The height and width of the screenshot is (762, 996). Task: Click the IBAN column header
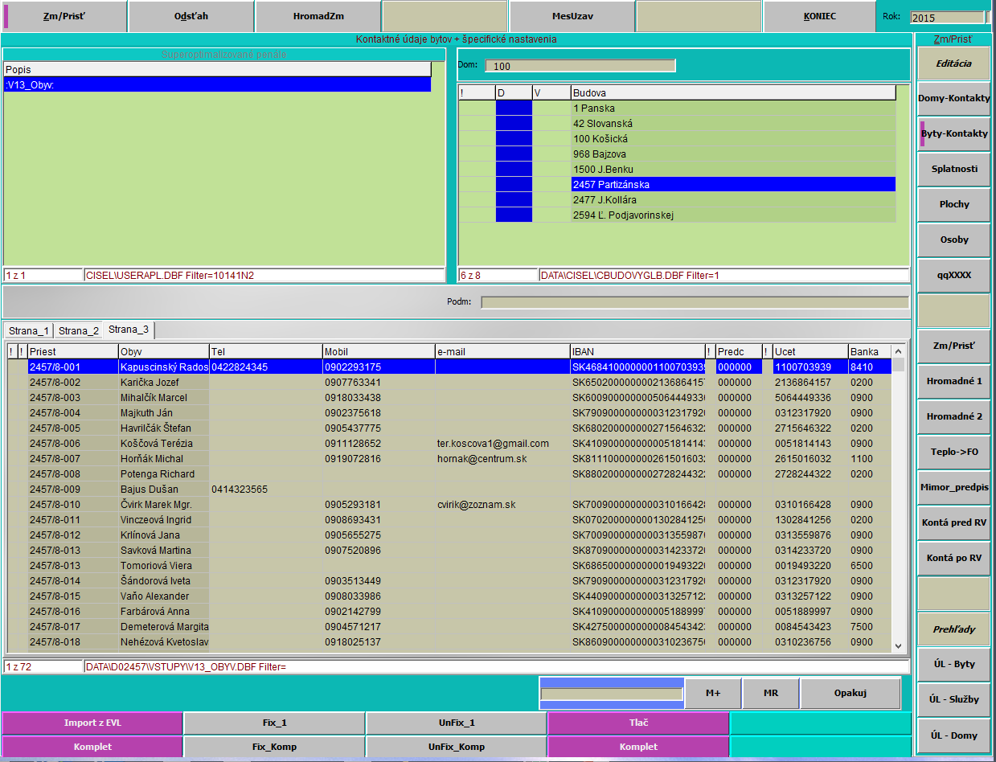click(x=637, y=351)
